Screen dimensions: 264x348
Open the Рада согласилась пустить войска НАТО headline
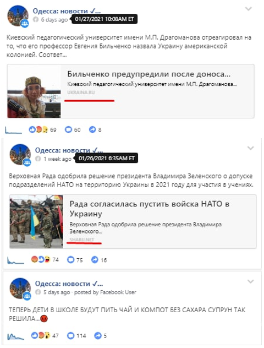pyautogui.click(x=150, y=209)
